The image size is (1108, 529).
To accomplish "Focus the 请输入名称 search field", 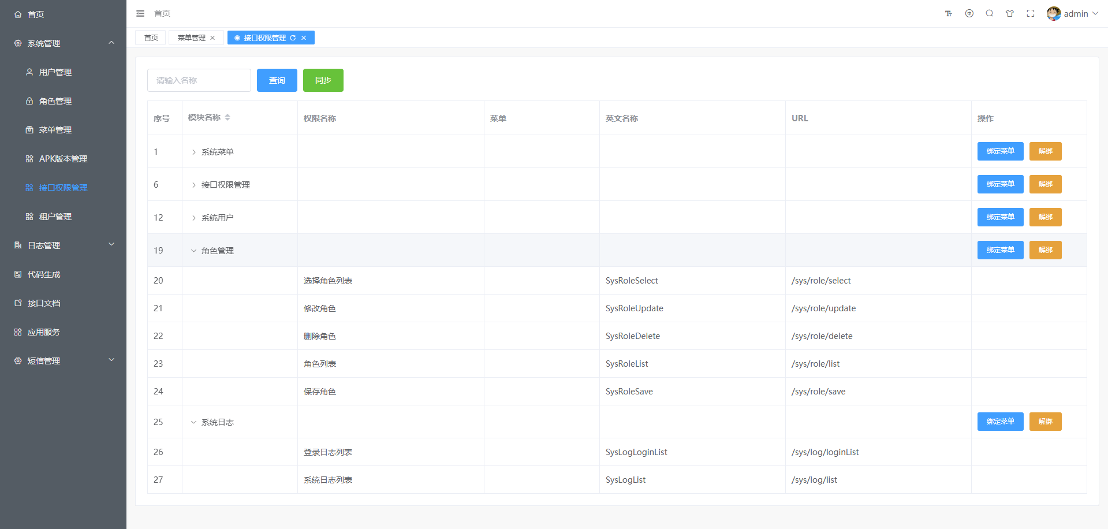I will (x=199, y=80).
